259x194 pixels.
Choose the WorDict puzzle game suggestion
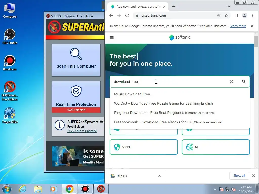click(x=180, y=103)
